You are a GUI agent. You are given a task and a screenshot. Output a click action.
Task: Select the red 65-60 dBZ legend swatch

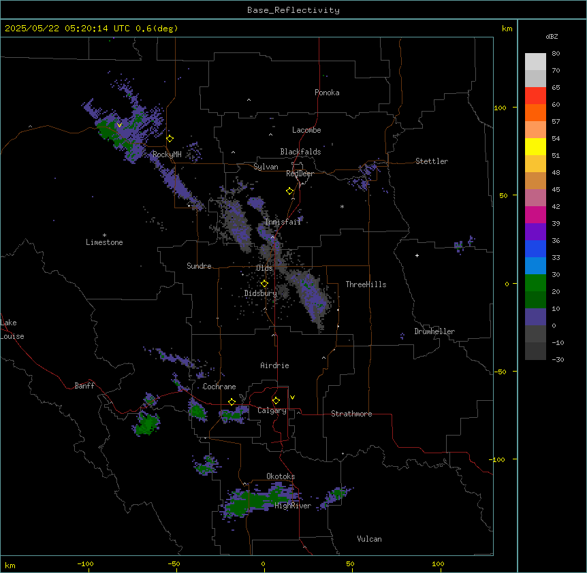[535, 96]
